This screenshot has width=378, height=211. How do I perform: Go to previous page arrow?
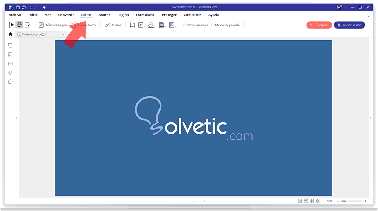coord(180,201)
